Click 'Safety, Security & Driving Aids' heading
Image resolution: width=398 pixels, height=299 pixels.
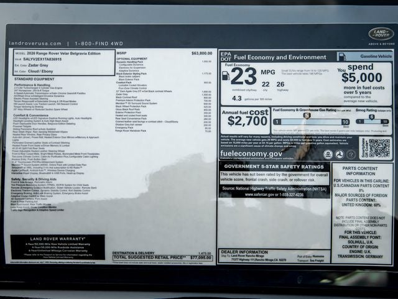(x=34, y=179)
